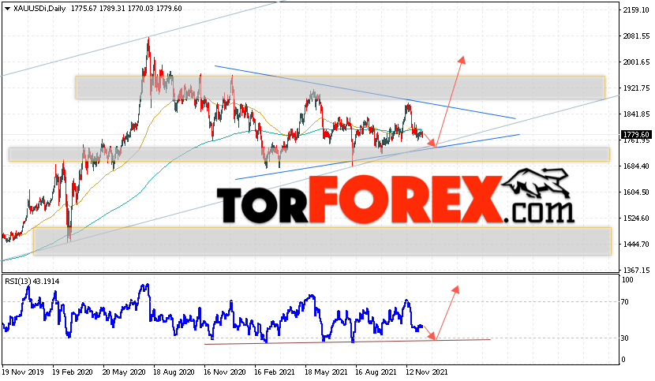
Task: Select the 16 Aug 2021 date label
Action: click(376, 372)
